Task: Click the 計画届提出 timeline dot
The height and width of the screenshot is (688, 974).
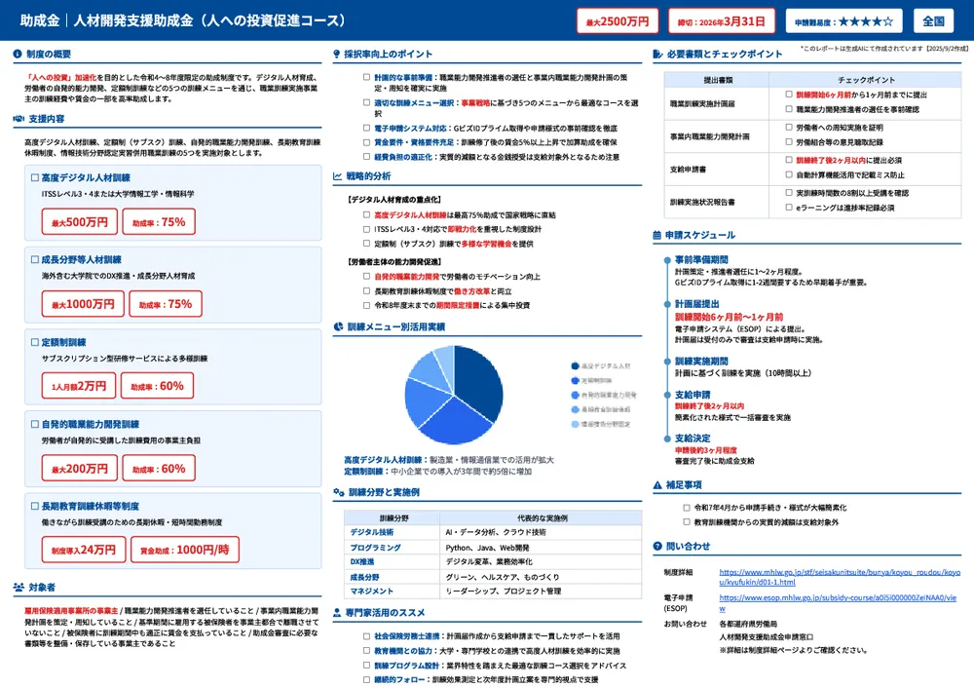Action: click(x=667, y=305)
